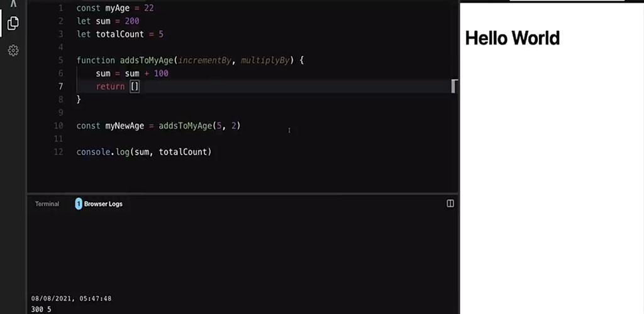Place cursor inside the brackets after return
The image size is (644, 314).
(x=135, y=87)
